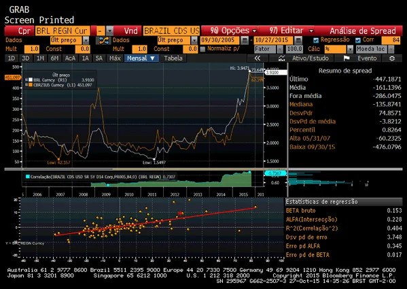Image resolution: width=407 pixels, height=289 pixels.
Task: Open the start date calendar icon
Action: coord(245,40)
